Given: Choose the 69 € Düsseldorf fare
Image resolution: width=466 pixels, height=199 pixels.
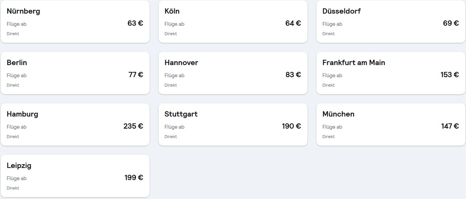Looking at the screenshot, I should [451, 23].
